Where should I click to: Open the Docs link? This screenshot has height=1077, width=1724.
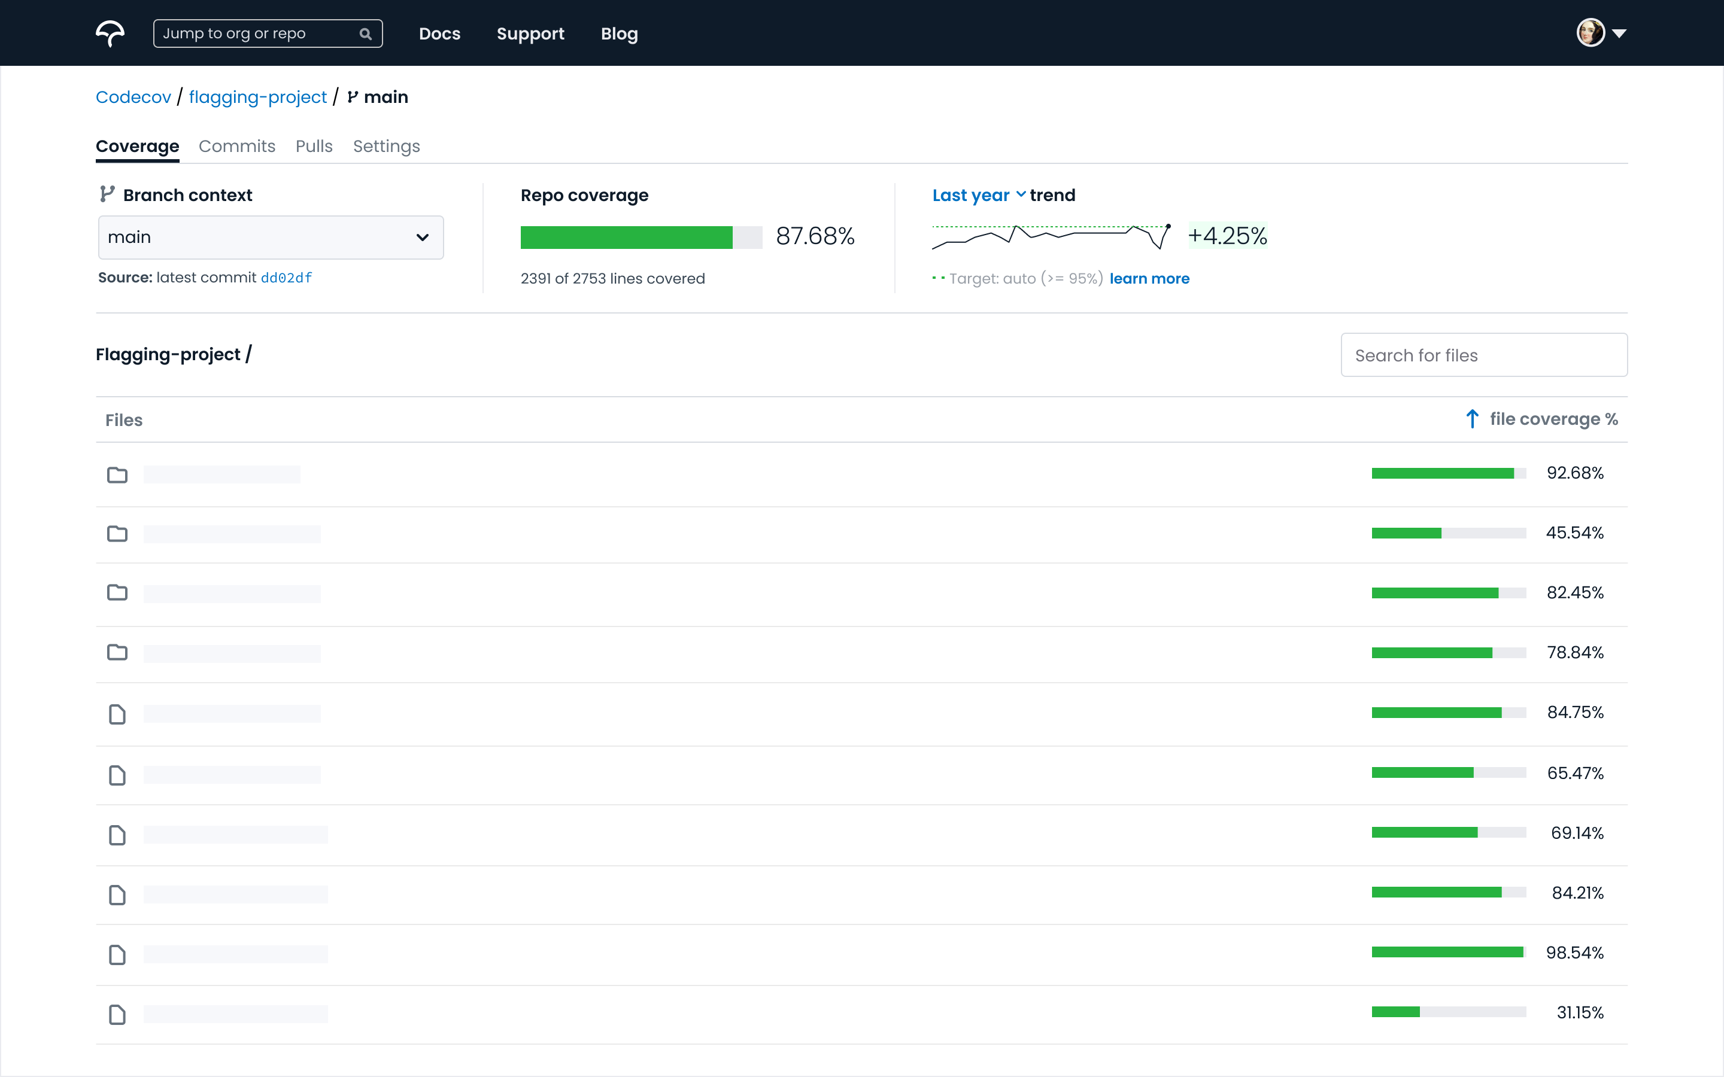pyautogui.click(x=439, y=34)
